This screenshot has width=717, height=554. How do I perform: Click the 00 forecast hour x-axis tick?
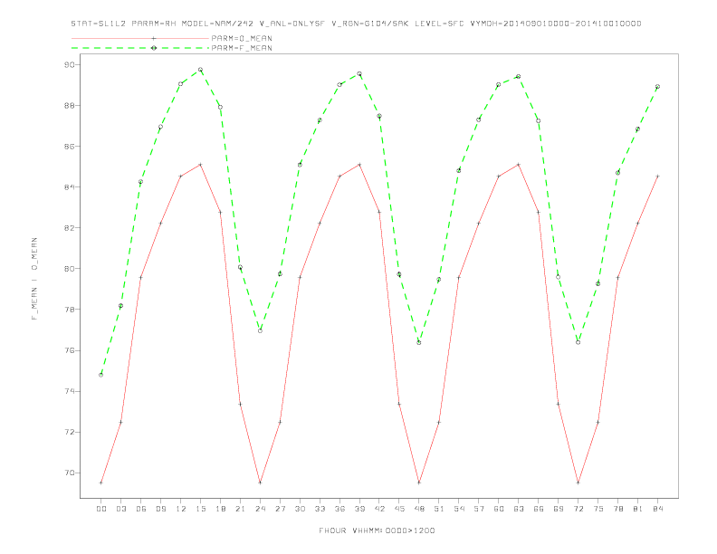click(101, 509)
